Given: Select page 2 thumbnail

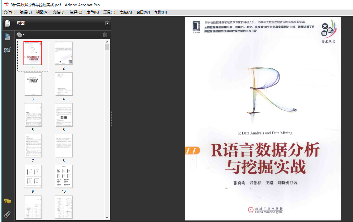Looking at the screenshot, I should tap(64, 53).
